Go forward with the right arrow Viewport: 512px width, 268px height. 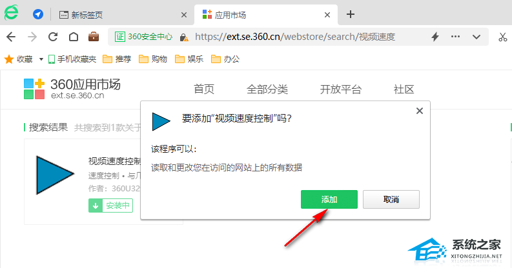(32, 37)
